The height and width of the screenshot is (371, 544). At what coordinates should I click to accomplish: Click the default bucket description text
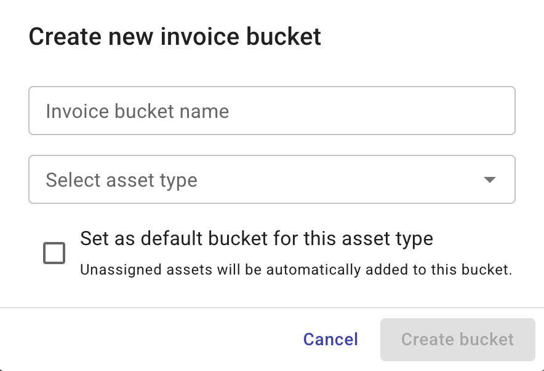[297, 270]
